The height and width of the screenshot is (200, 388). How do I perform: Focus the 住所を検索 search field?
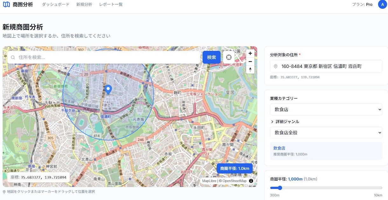[104, 57]
